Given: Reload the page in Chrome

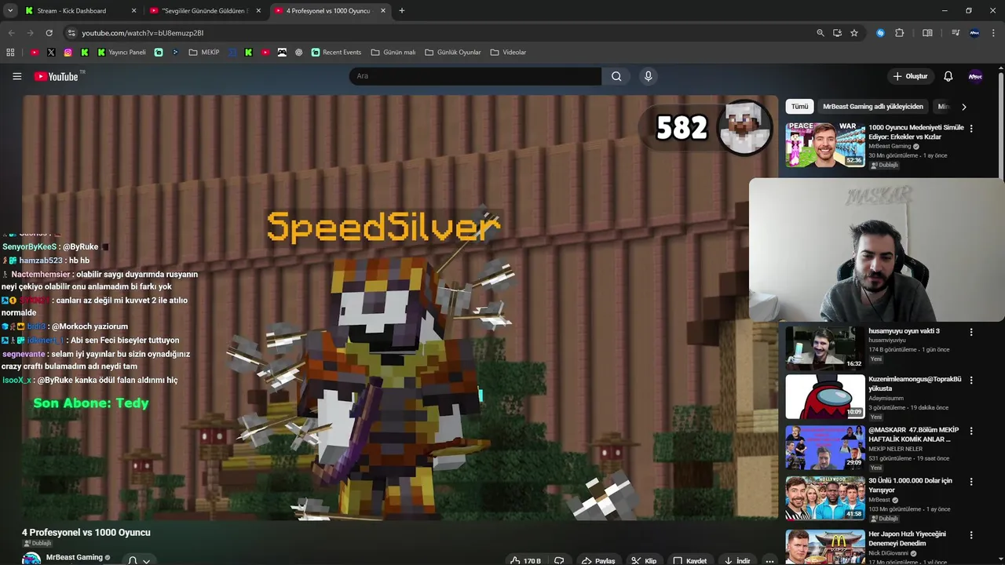Looking at the screenshot, I should (49, 33).
